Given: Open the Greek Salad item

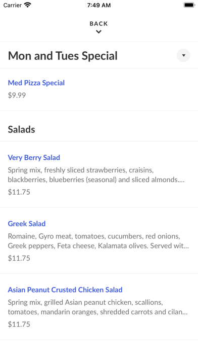Looking at the screenshot, I should click(27, 224).
